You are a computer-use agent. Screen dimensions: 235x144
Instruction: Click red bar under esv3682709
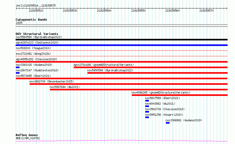(129, 84)
